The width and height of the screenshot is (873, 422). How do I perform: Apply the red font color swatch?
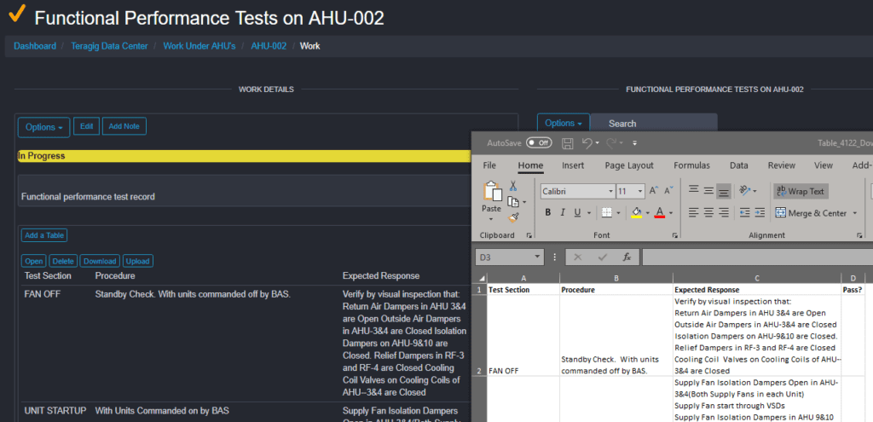coord(660,212)
